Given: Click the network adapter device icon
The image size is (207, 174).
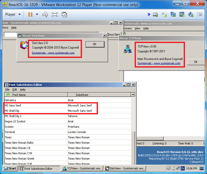Looking at the screenshot, I should pyautogui.click(x=173, y=15).
